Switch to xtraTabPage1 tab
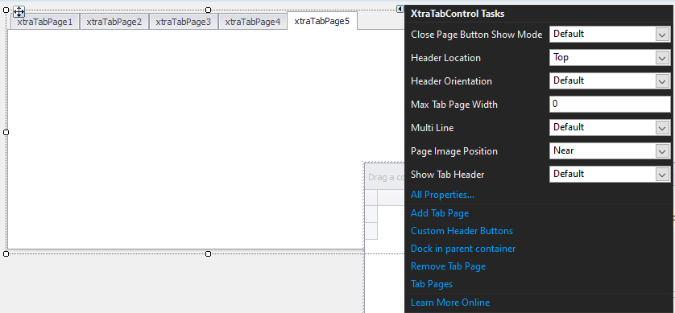The width and height of the screenshot is (675, 313). (x=45, y=22)
